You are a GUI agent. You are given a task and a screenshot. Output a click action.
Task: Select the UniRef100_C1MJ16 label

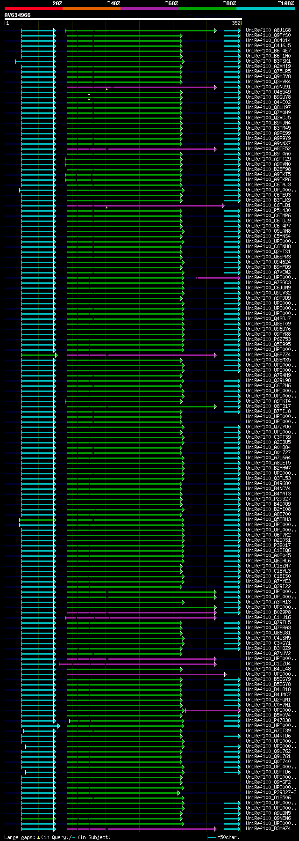(x=268, y=618)
